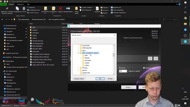Select recognize_faces_video.py in Explorer file list
Screen dimensions: 190x107
click(40, 57)
